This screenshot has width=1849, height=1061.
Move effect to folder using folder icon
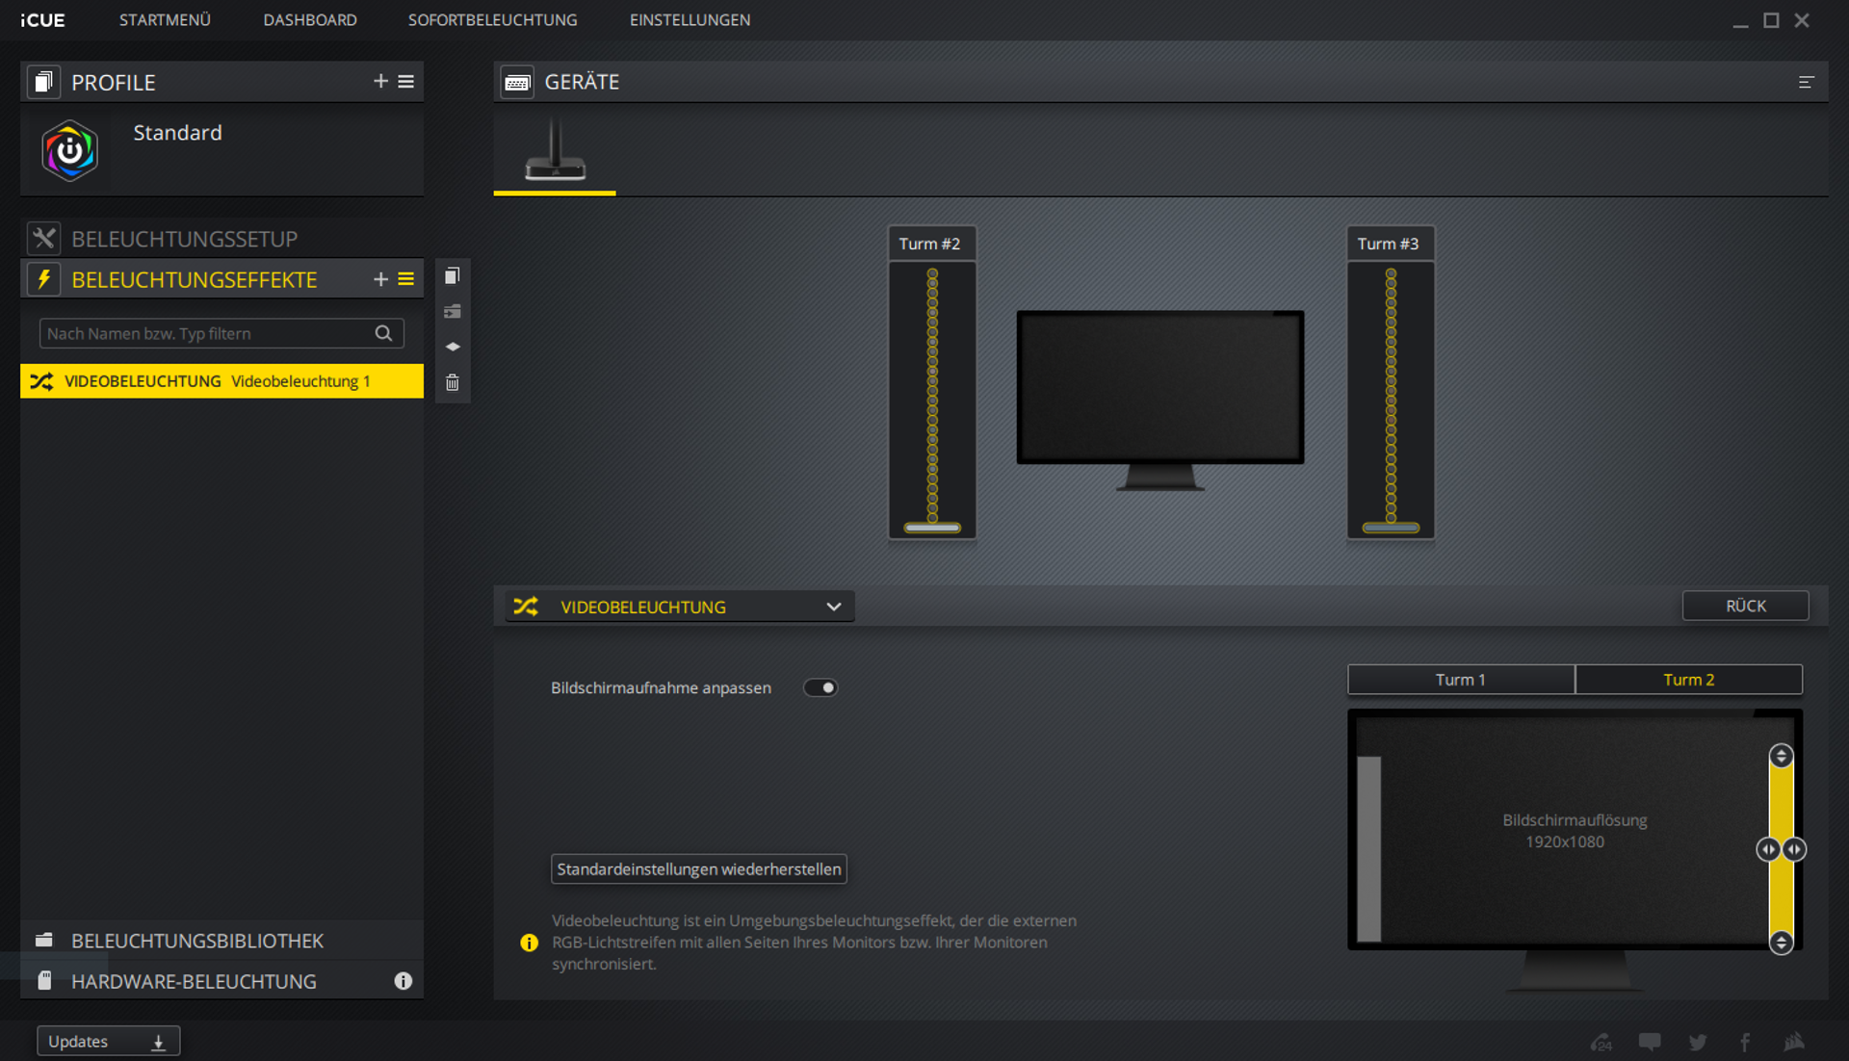pos(452,311)
